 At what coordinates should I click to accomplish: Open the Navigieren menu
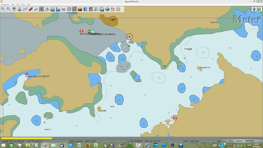click(x=5, y=5)
